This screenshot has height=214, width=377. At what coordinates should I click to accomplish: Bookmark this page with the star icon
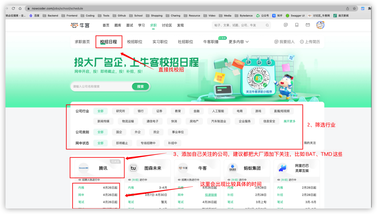pos(354,8)
